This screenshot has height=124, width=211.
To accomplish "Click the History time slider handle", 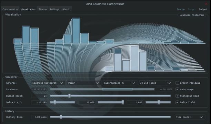I will tap(61, 117).
